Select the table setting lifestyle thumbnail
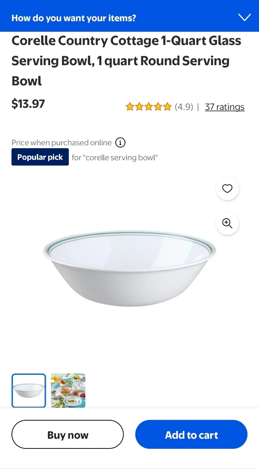The width and height of the screenshot is (259, 469). pyautogui.click(x=68, y=391)
